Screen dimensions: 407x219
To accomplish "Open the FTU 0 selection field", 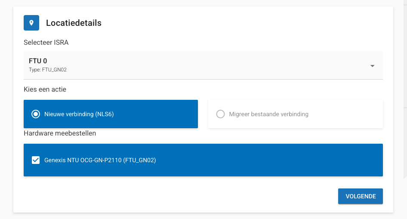I will click(x=203, y=65).
